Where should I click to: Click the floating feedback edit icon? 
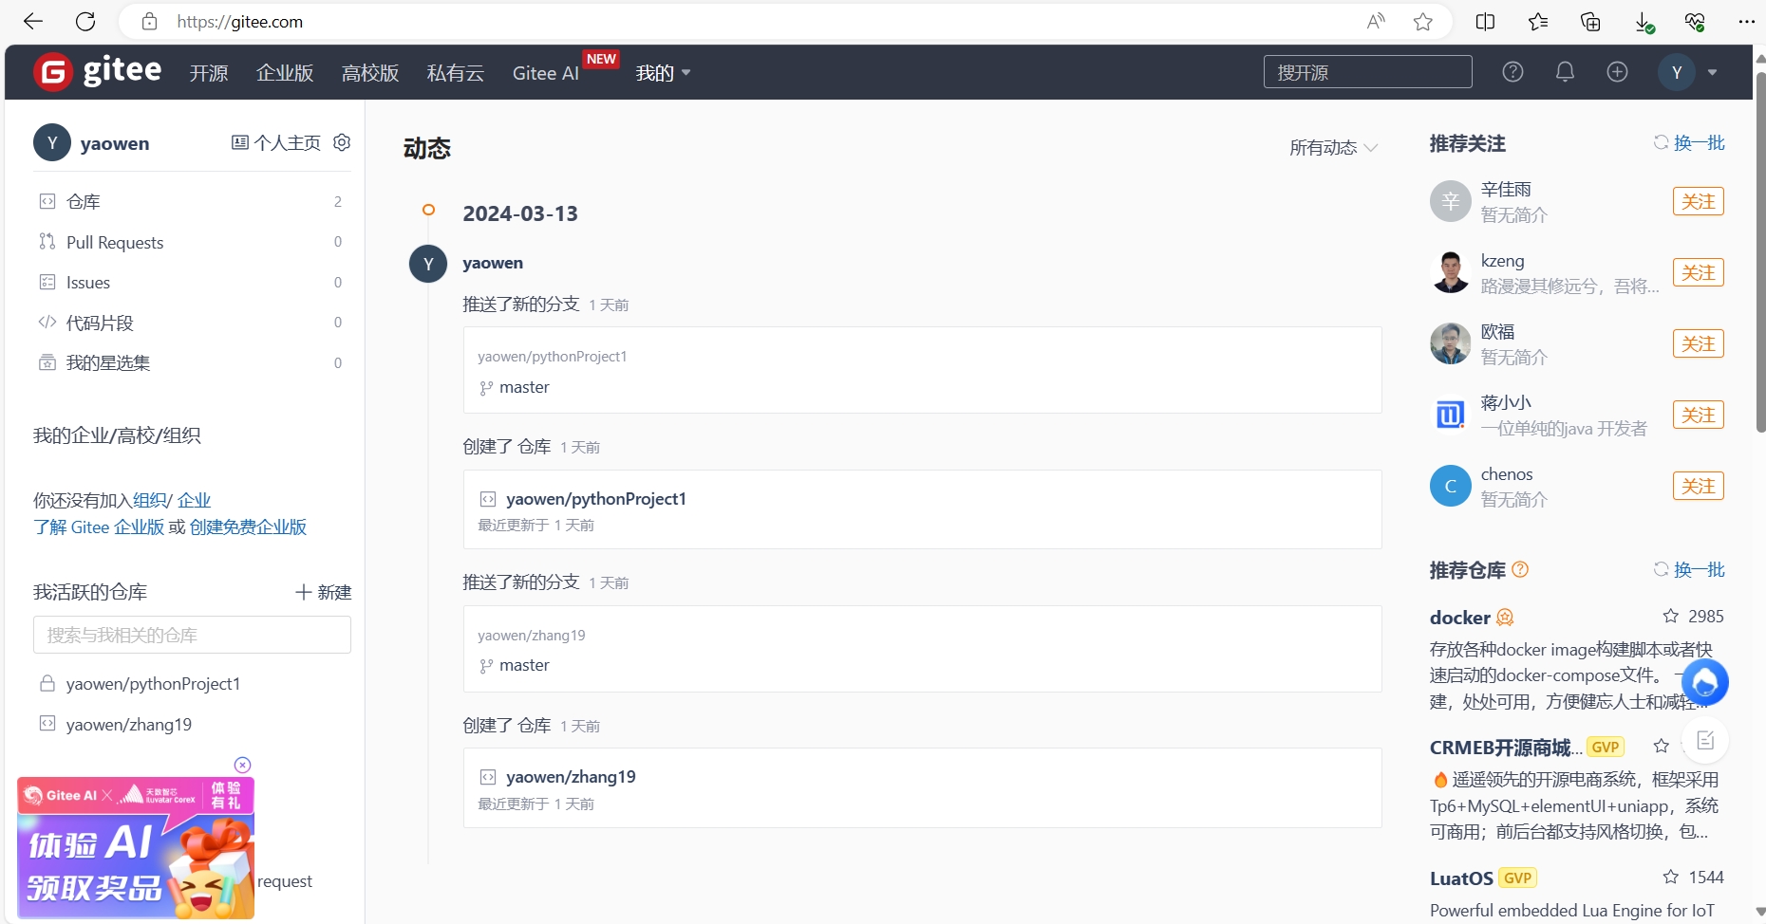(x=1705, y=740)
